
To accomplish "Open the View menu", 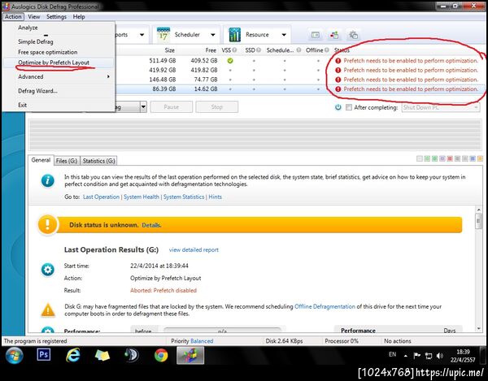I will click(34, 16).
